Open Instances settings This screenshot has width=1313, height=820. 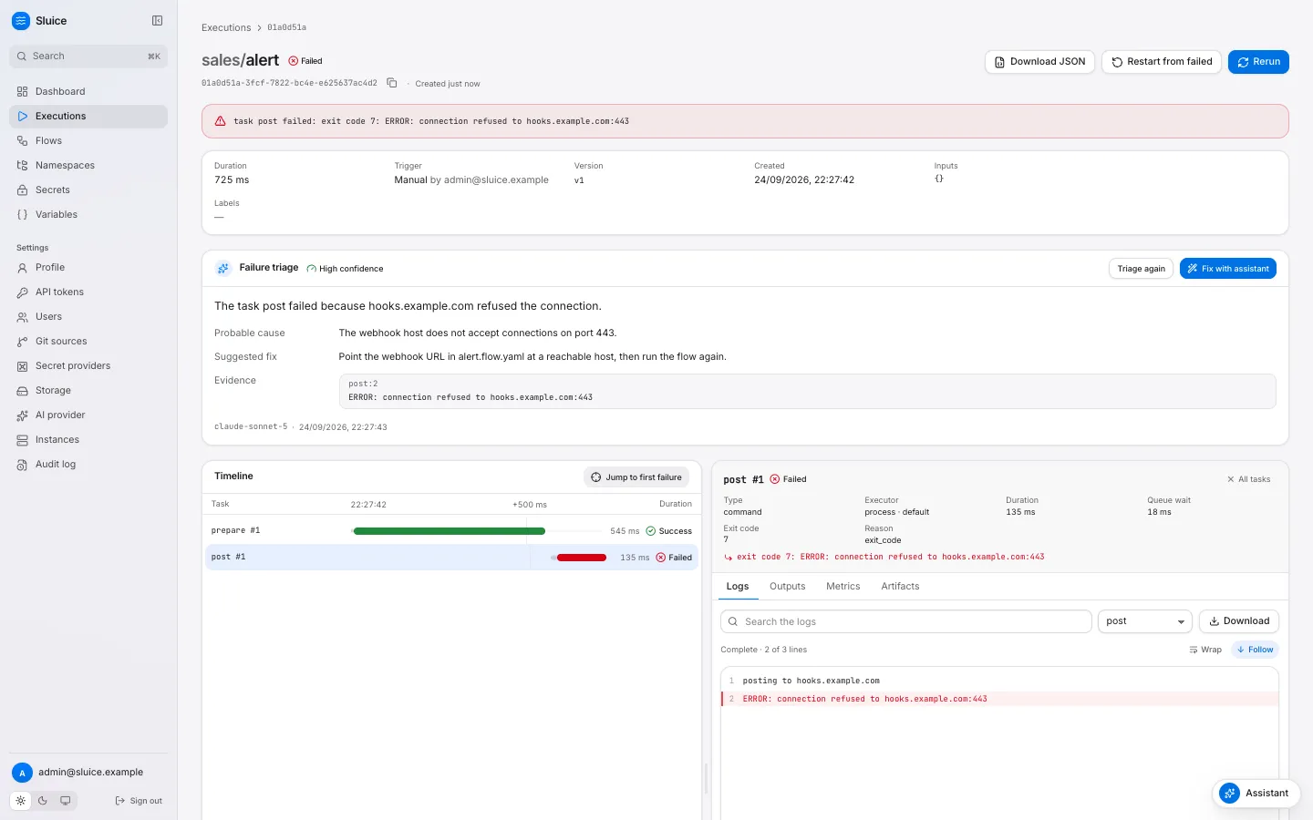(x=88, y=439)
